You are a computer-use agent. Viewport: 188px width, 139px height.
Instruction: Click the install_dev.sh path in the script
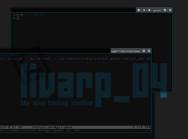(x=104, y=59)
